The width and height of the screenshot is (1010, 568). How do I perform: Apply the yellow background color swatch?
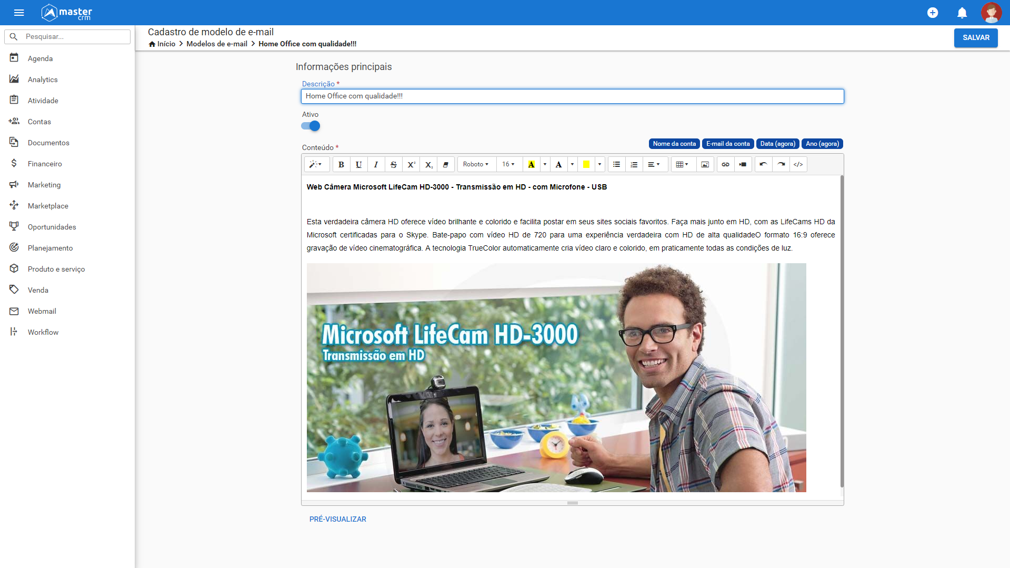586,164
